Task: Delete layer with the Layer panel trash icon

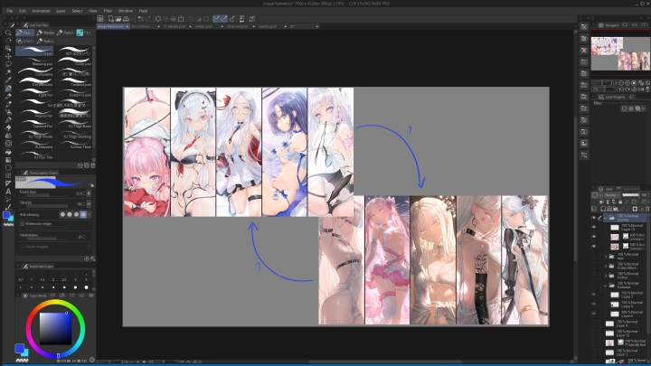Action: [x=646, y=209]
